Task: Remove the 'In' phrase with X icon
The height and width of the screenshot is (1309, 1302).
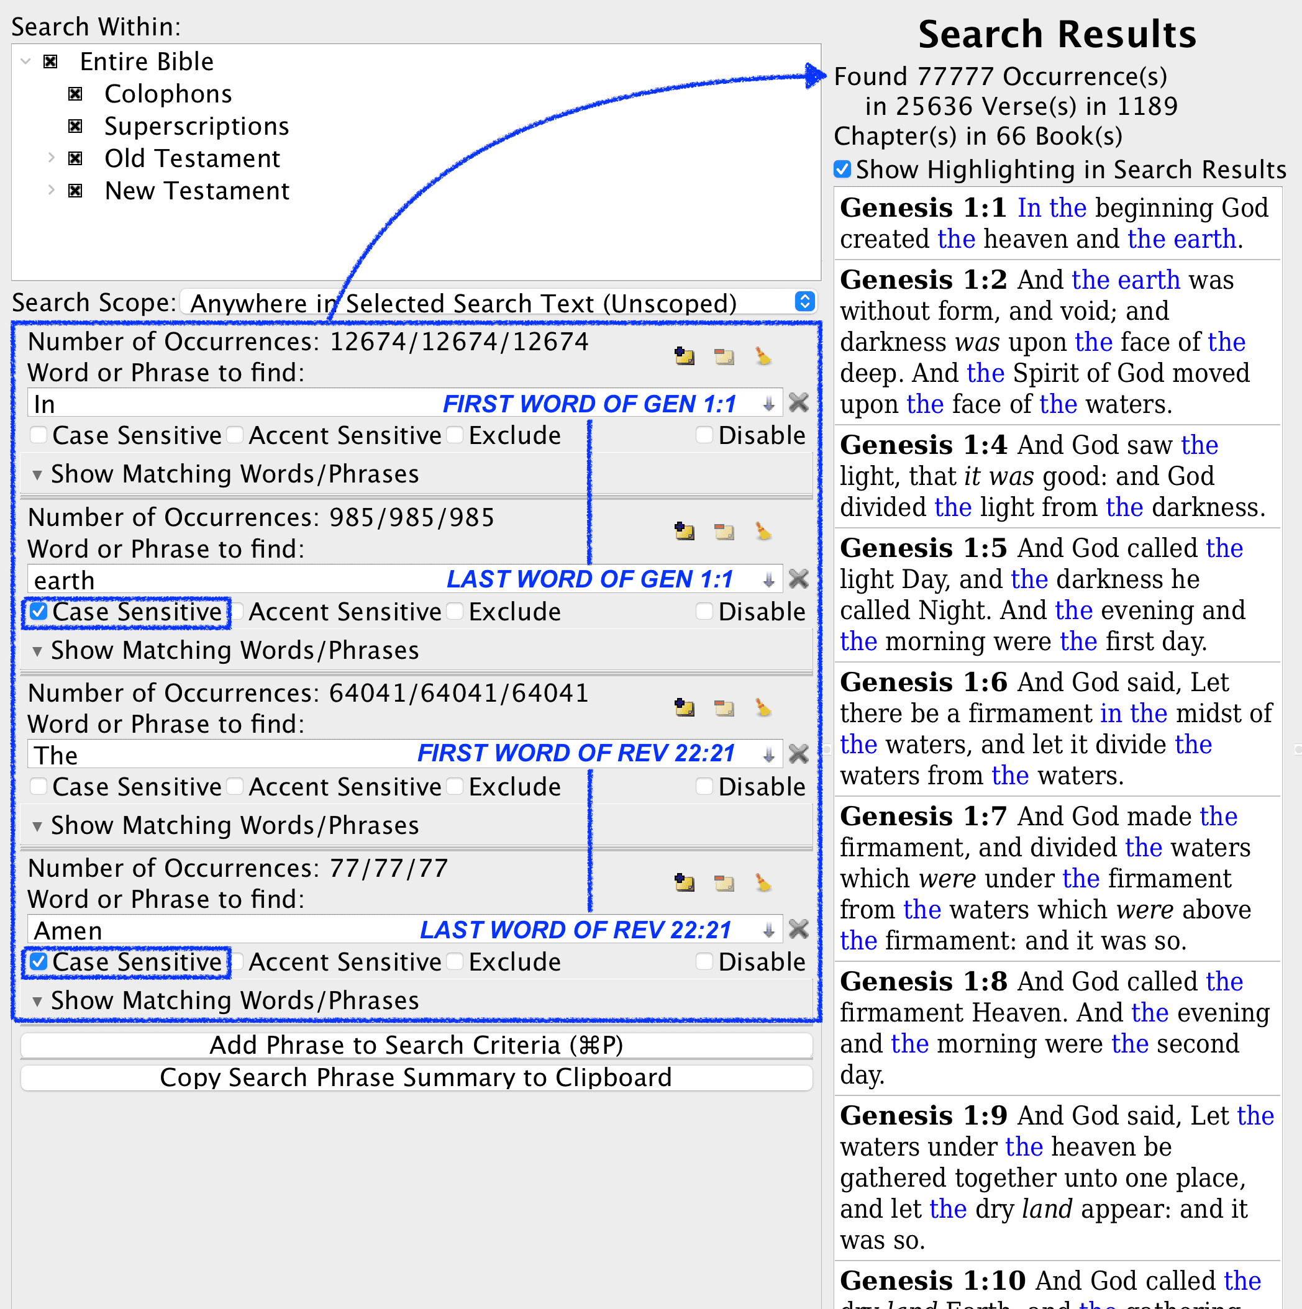Action: (x=798, y=403)
